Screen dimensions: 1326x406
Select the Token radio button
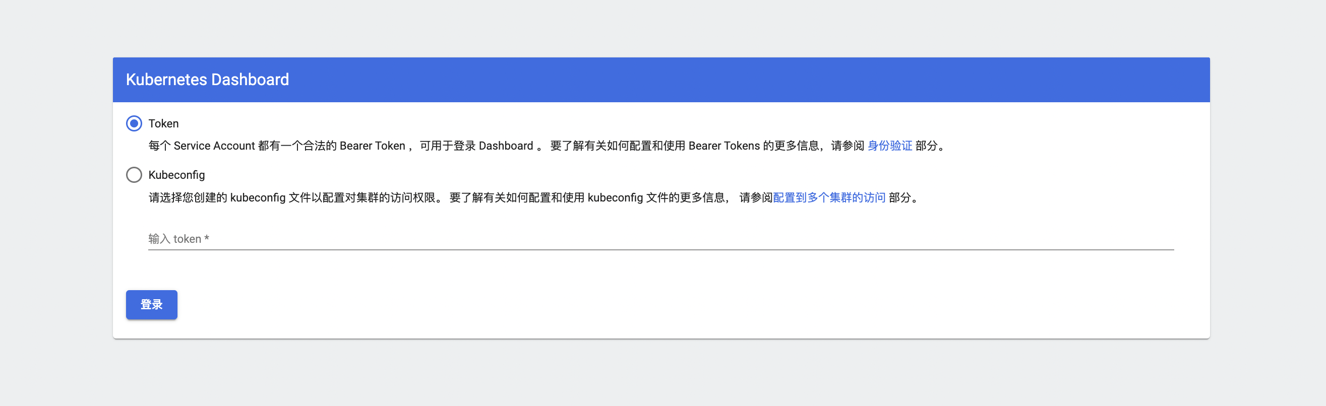pyautogui.click(x=134, y=123)
